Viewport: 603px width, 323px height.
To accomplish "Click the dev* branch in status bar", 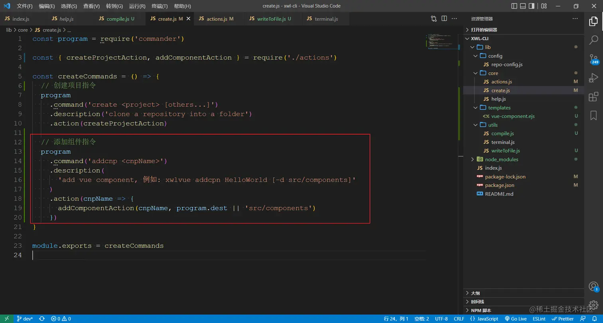I will coord(25,319).
